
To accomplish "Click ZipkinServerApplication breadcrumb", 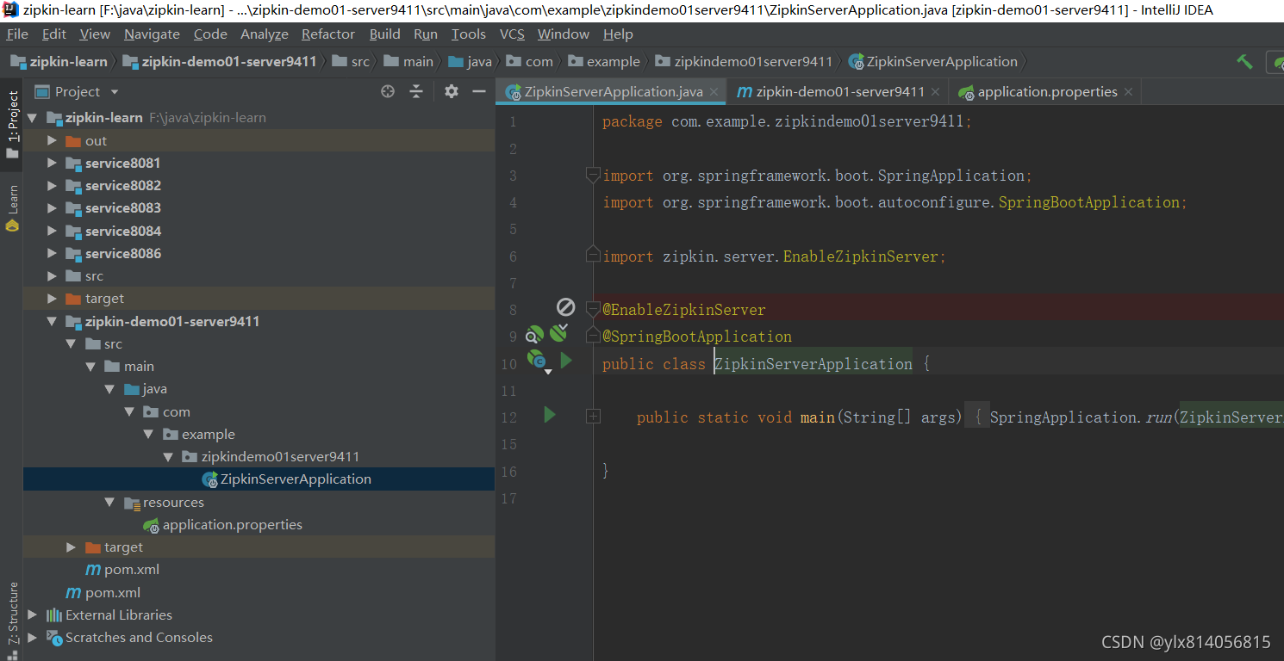I will [933, 61].
